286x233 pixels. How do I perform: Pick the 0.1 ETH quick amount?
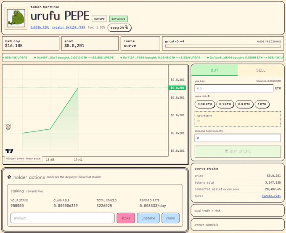click(x=225, y=104)
